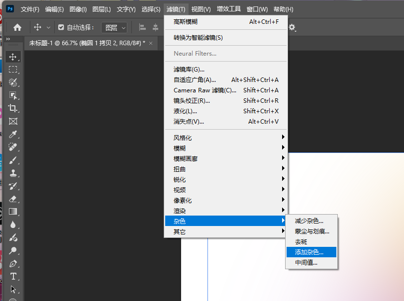Select the Gradient tool

pyautogui.click(x=13, y=212)
